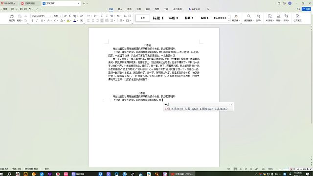Toggle Underline formatting
The image size is (313, 176).
42,21
